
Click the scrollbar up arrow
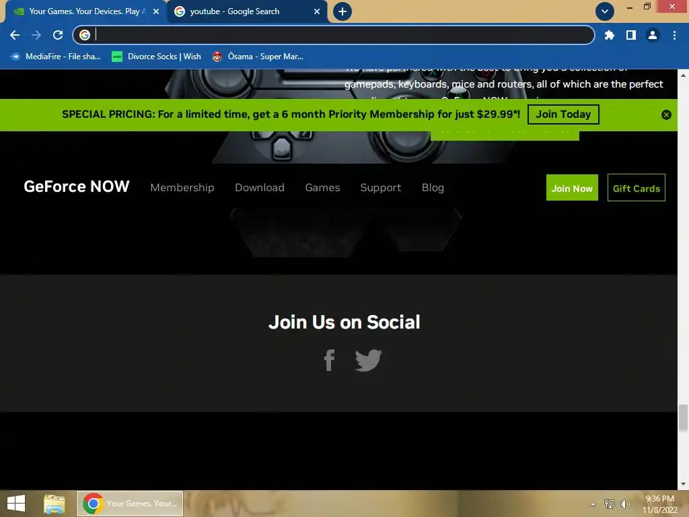click(x=683, y=75)
